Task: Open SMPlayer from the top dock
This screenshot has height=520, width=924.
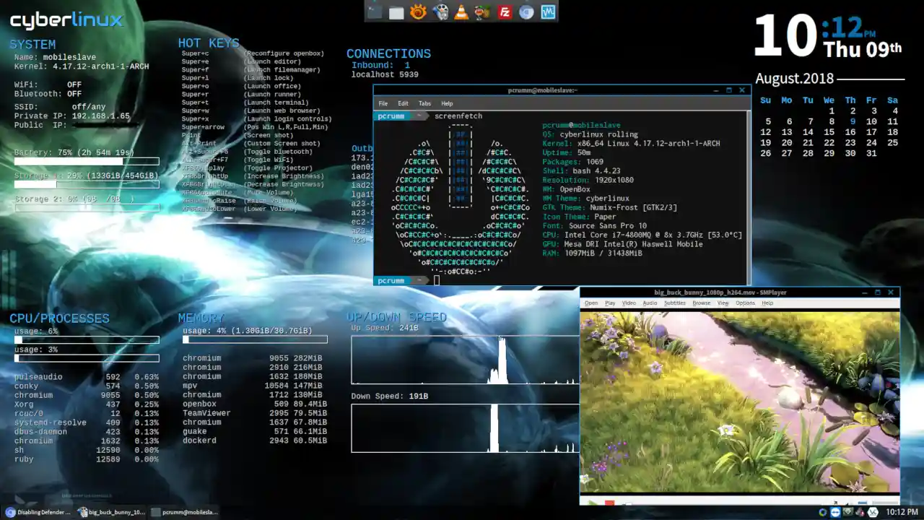Action: coord(440,12)
